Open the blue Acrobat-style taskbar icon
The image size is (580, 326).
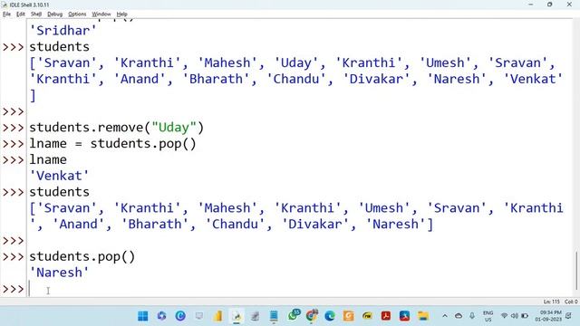[404, 316]
